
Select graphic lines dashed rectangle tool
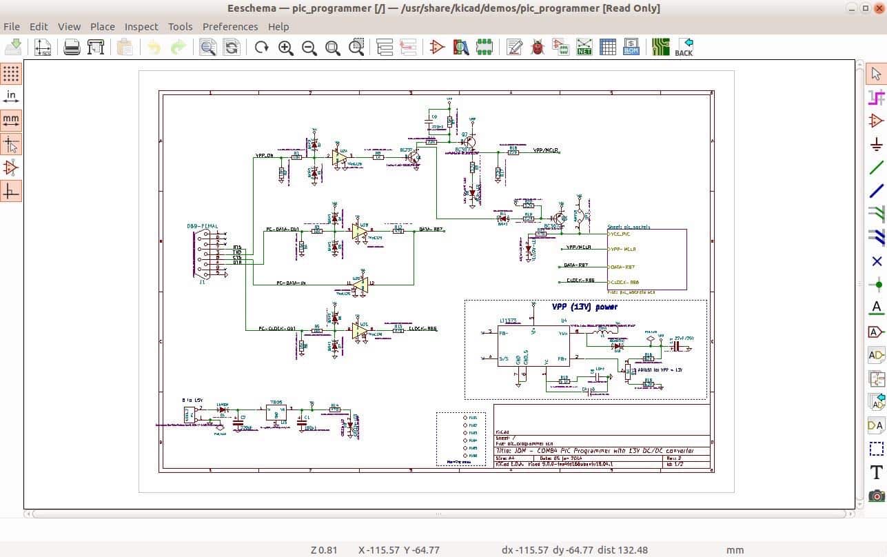(876, 449)
